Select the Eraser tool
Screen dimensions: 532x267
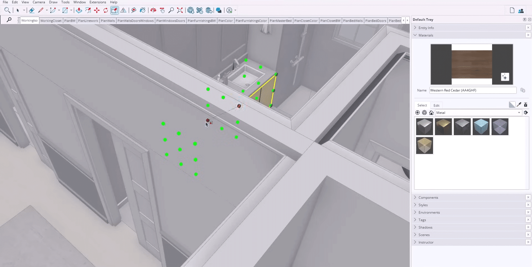coord(32,10)
